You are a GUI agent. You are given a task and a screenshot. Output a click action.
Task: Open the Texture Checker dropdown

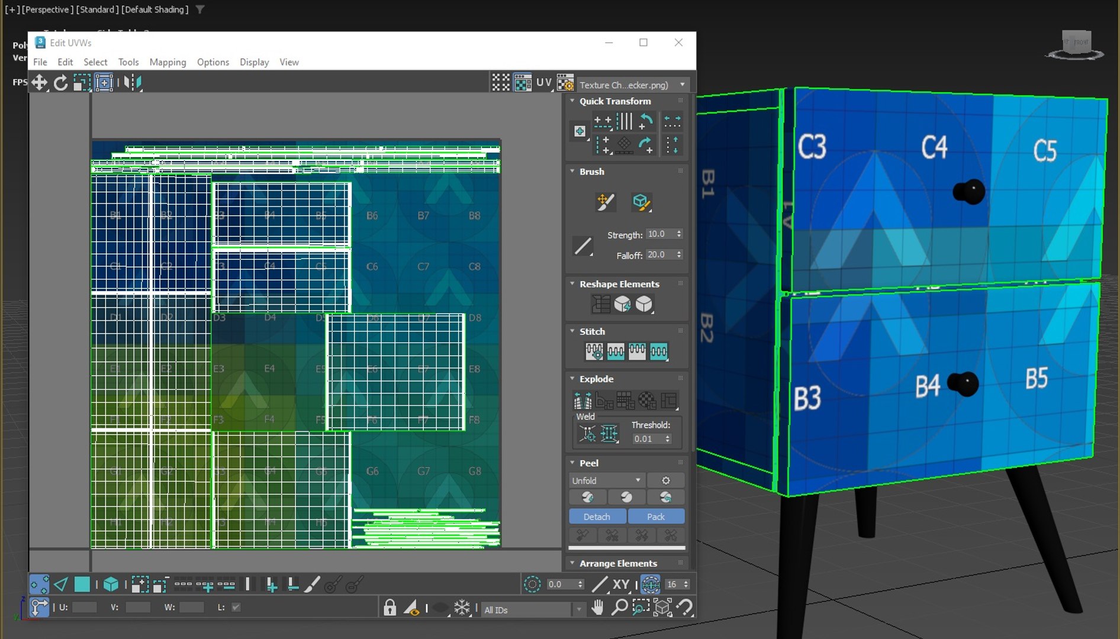(x=632, y=85)
